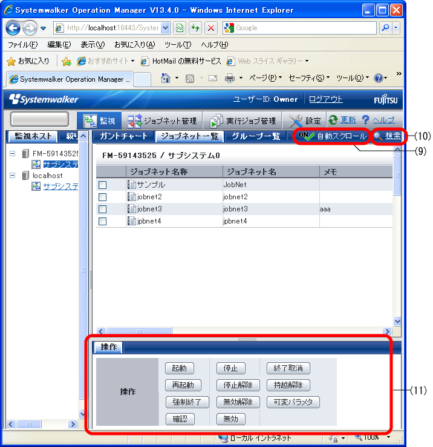Click the 終了取消 button
The image size is (433, 447).
[288, 368]
